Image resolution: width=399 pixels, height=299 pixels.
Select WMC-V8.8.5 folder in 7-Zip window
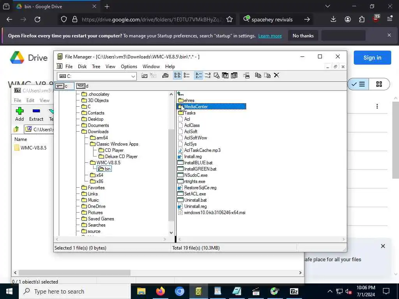(x=30, y=148)
